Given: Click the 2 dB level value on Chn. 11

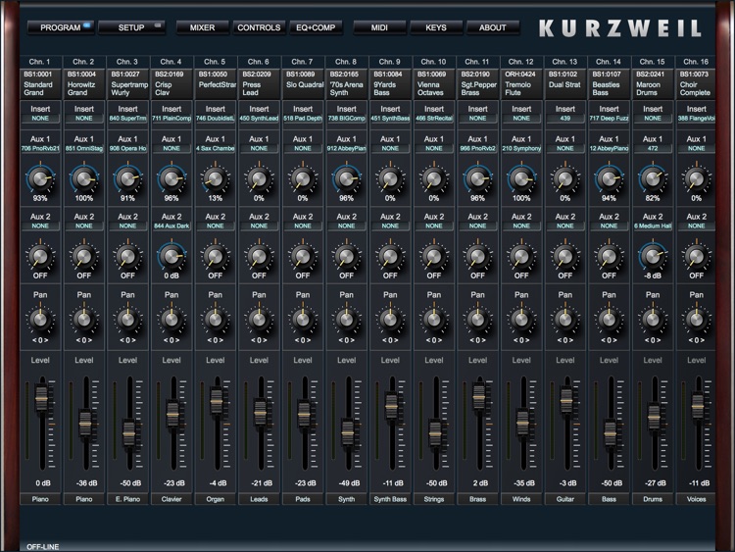Looking at the screenshot, I should click(x=480, y=483).
